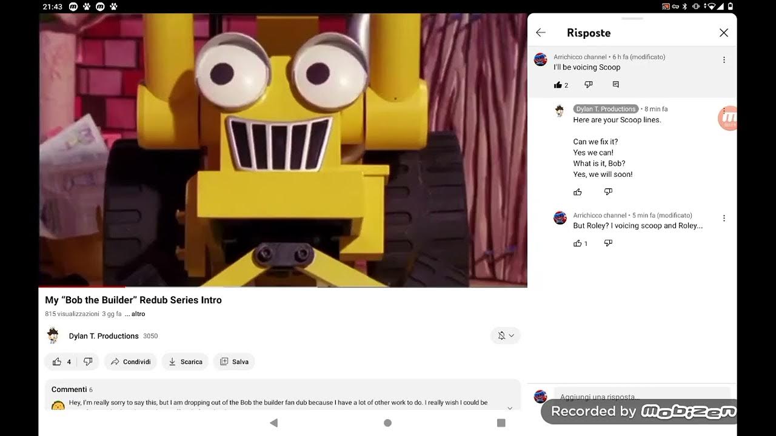Read the 'Yes, we will soon!' reply line
Screen dimensions: 776x436
603,174
